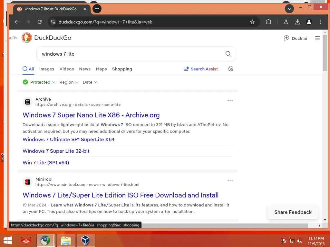Click the Archive site favicon

28,102
